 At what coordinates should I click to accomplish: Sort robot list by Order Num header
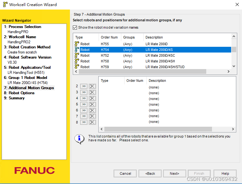click(x=110, y=37)
